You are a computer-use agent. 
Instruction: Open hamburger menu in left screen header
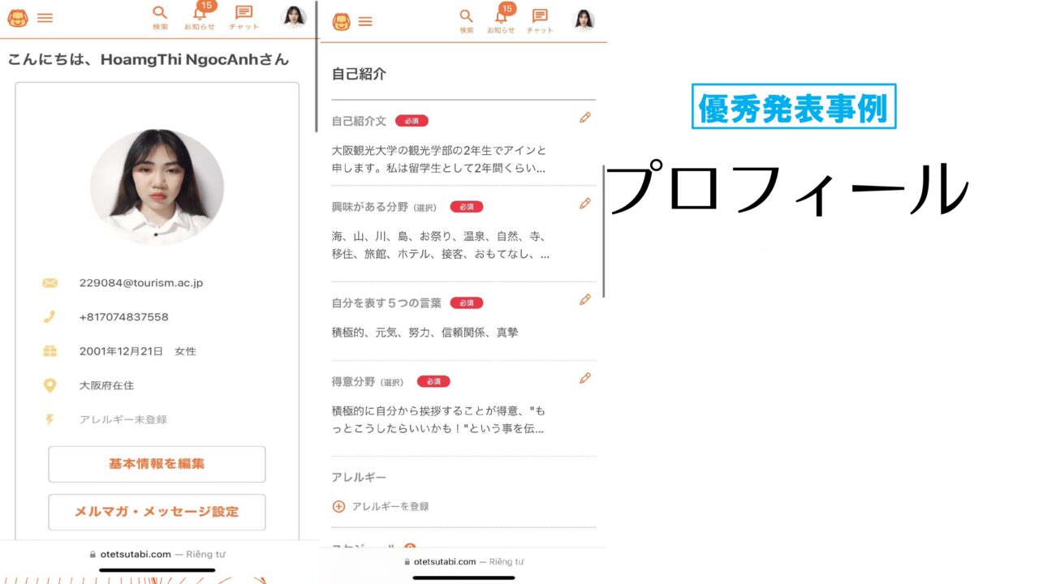(45, 18)
